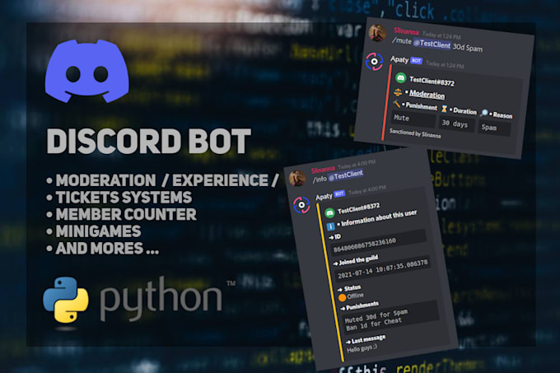Click the TICKETS SYSTEMS bullet
The image size is (560, 373).
[124, 198]
